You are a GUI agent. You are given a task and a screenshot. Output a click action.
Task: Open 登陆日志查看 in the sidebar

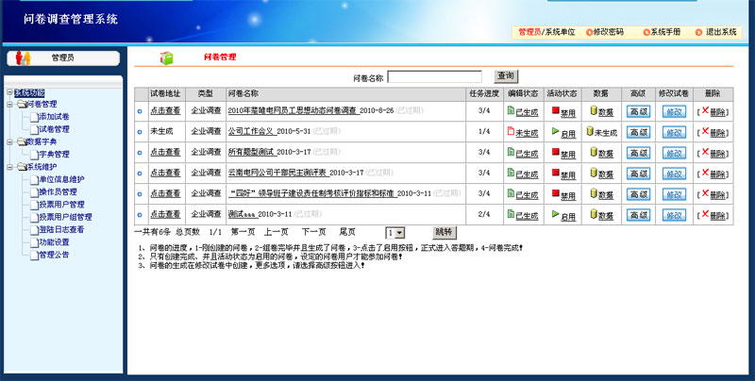click(x=60, y=229)
